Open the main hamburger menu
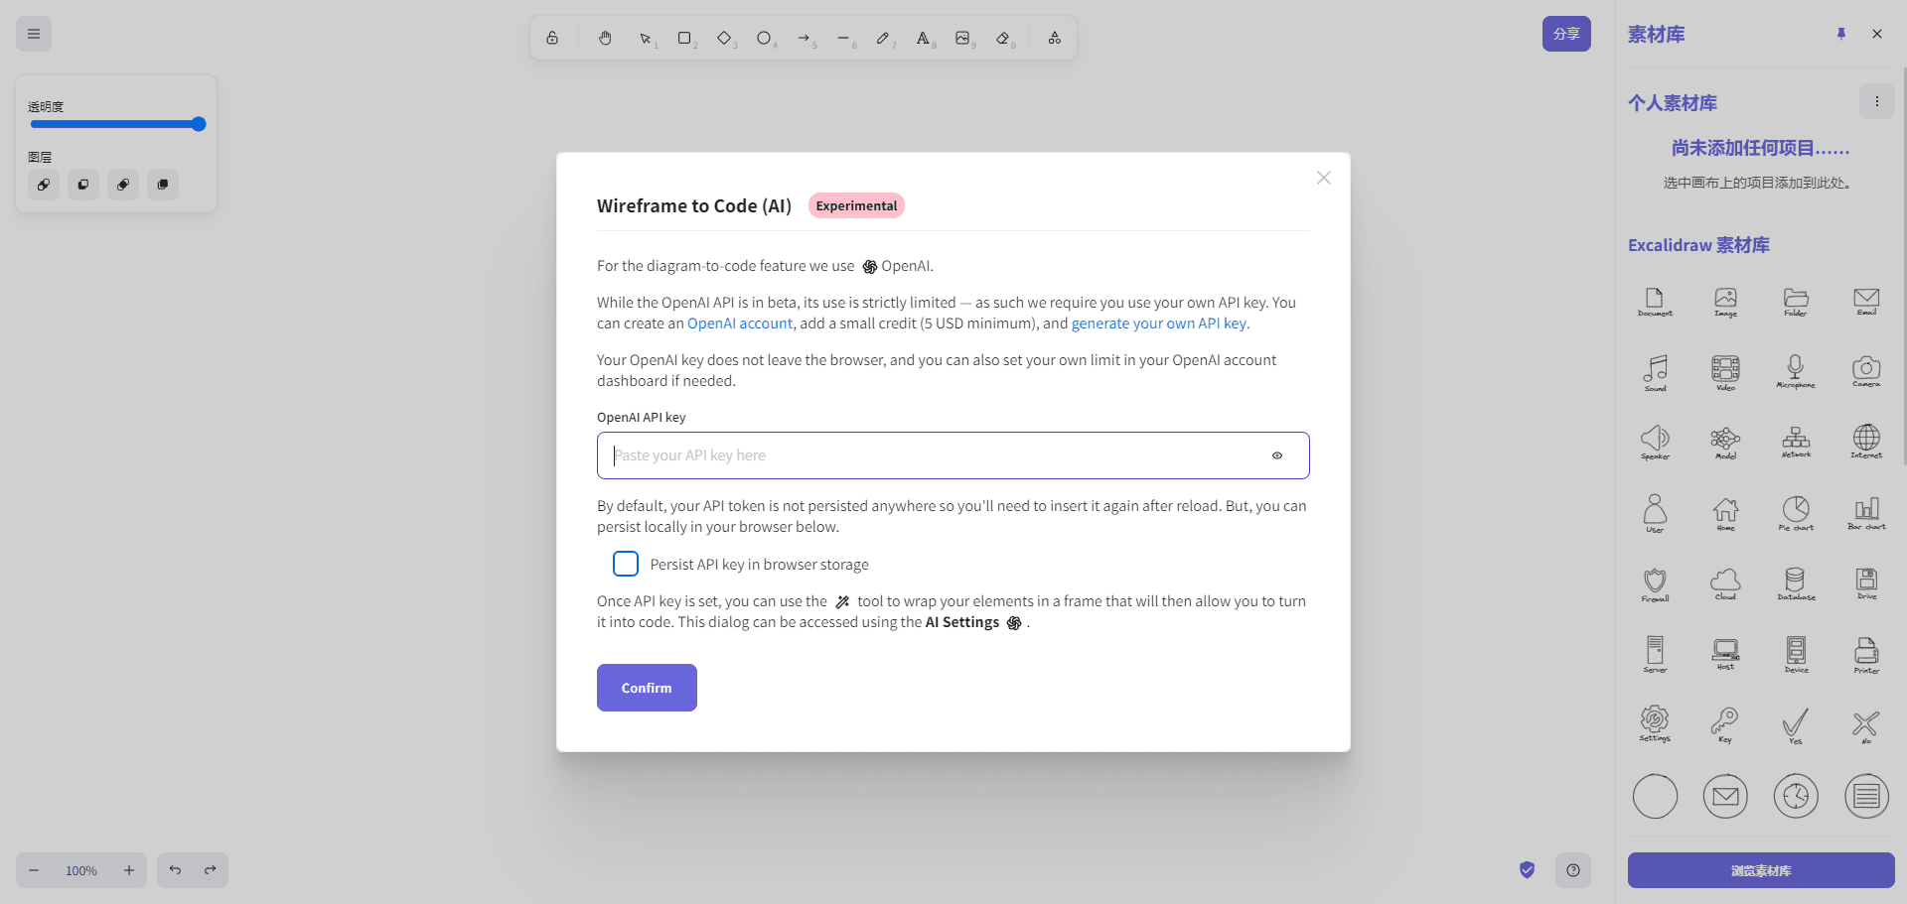This screenshot has height=904, width=1907. [34, 34]
